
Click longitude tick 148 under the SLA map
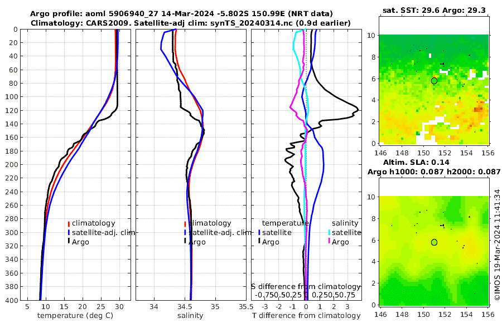[402, 314]
